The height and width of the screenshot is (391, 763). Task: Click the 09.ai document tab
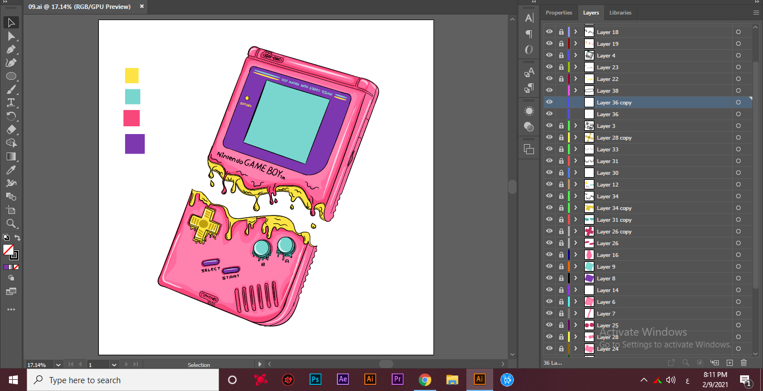tap(79, 7)
